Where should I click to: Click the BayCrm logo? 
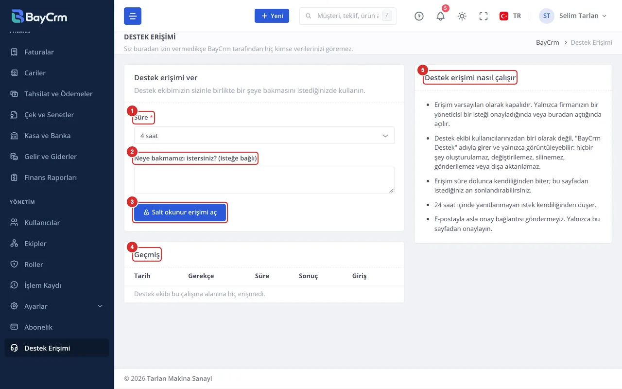pos(39,17)
